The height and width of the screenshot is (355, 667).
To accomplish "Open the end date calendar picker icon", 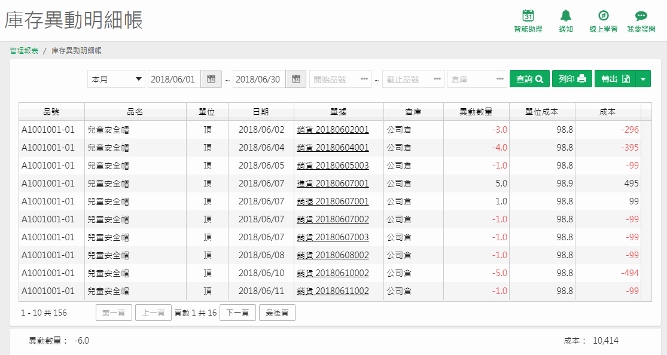I will point(296,79).
